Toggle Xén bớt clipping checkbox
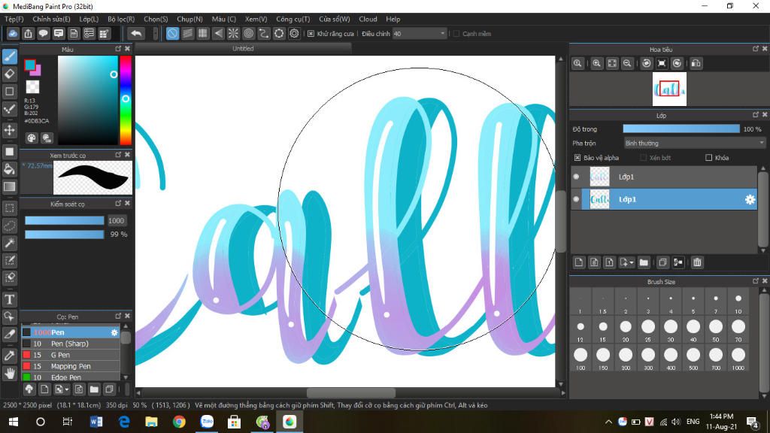770x433 pixels. point(643,158)
